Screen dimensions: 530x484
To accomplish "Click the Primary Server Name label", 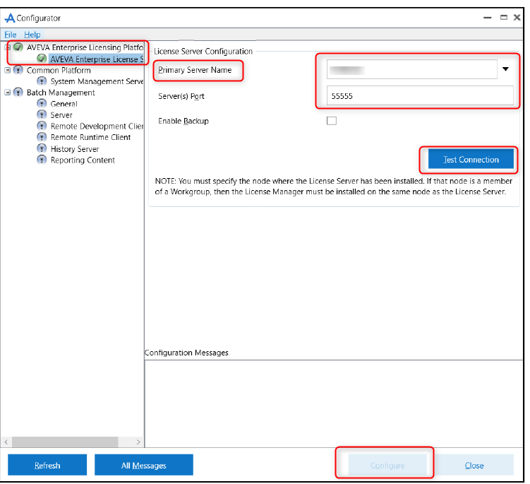I will pos(195,70).
